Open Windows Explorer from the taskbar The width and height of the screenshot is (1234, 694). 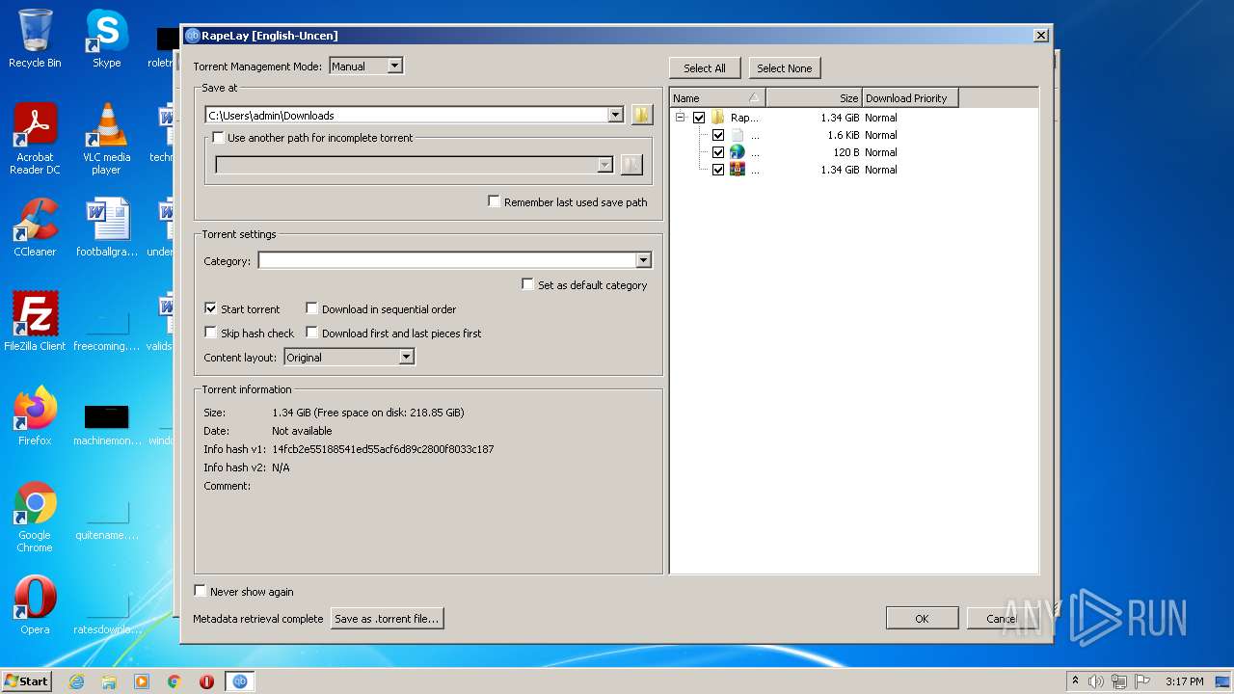pos(109,681)
